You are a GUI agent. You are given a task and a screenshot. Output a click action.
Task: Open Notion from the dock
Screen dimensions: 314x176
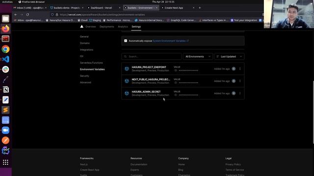pyautogui.click(x=5, y=90)
